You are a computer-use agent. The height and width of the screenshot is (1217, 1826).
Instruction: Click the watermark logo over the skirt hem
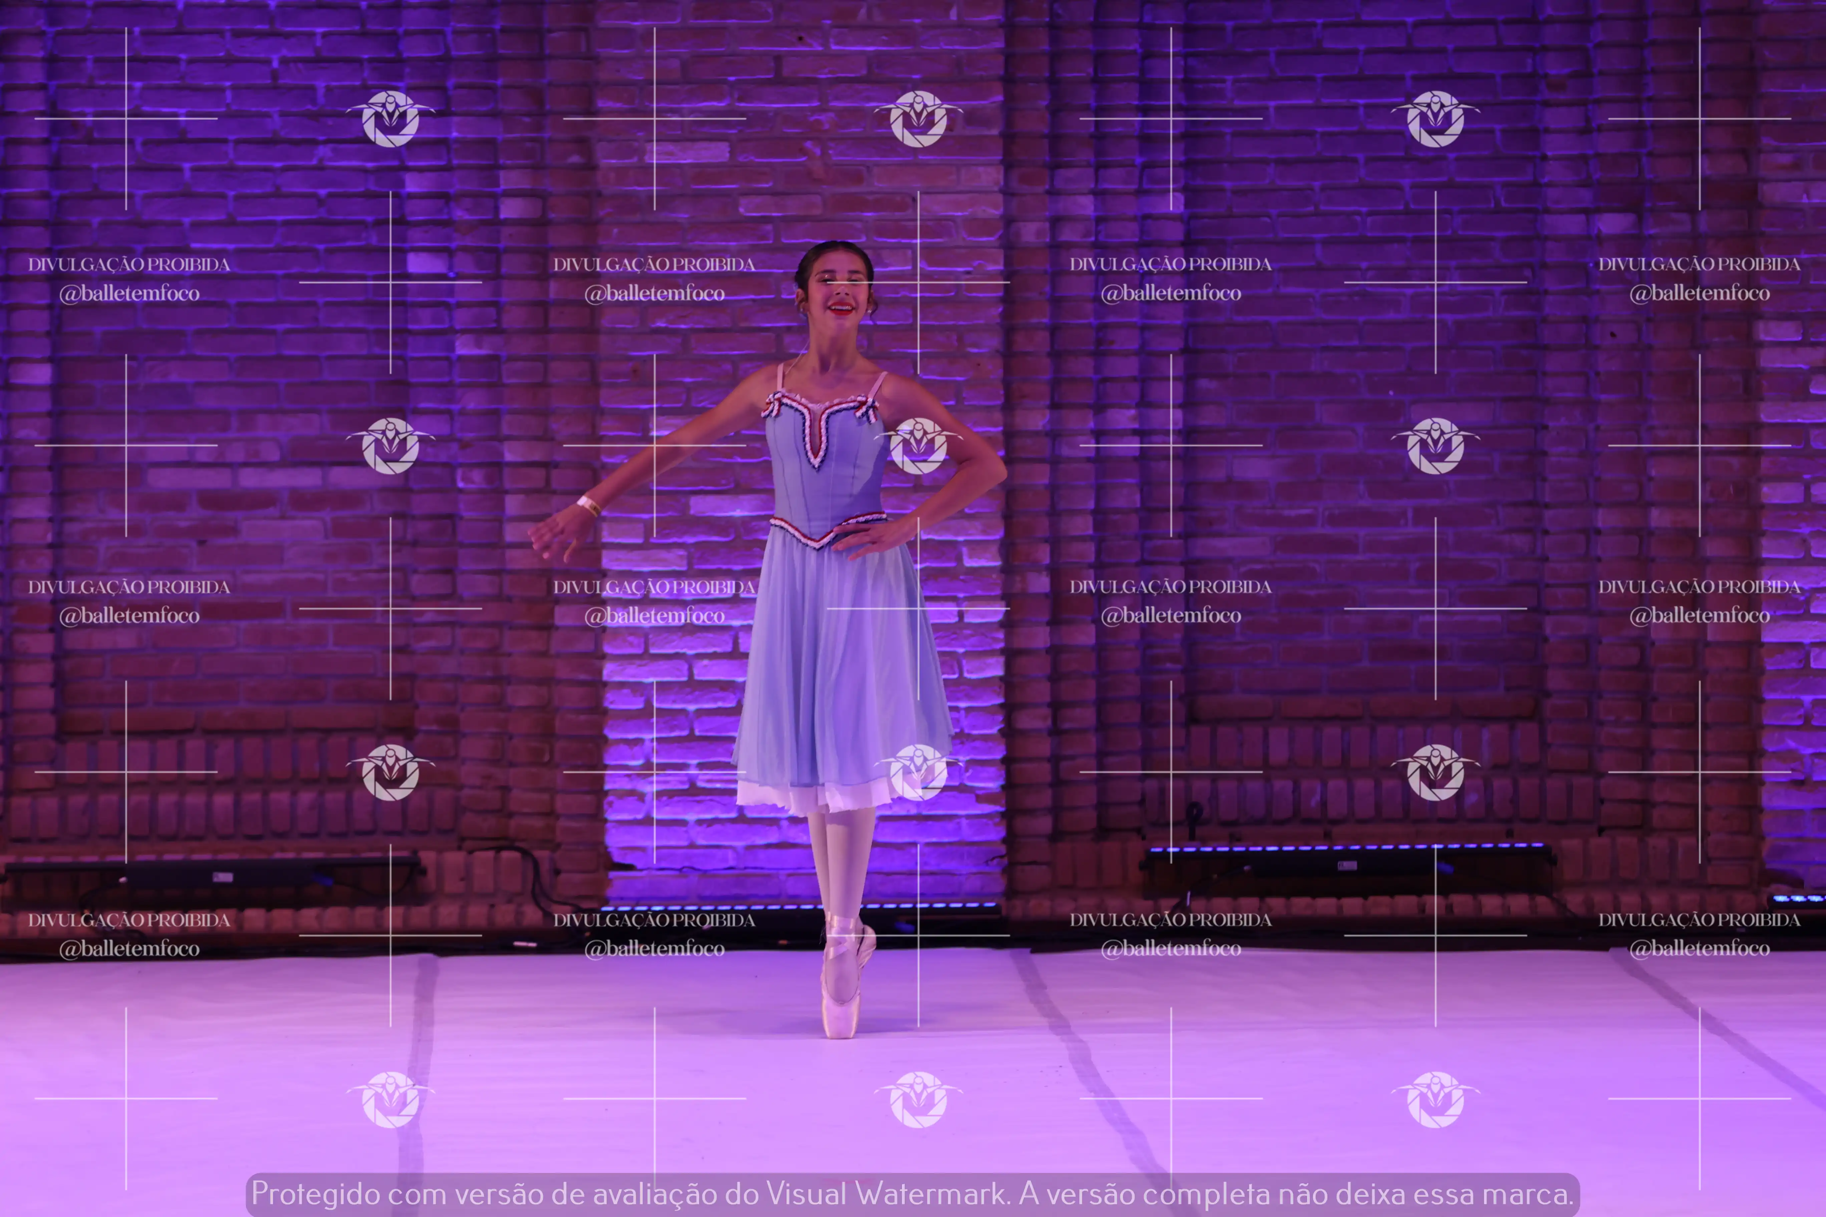tap(918, 772)
